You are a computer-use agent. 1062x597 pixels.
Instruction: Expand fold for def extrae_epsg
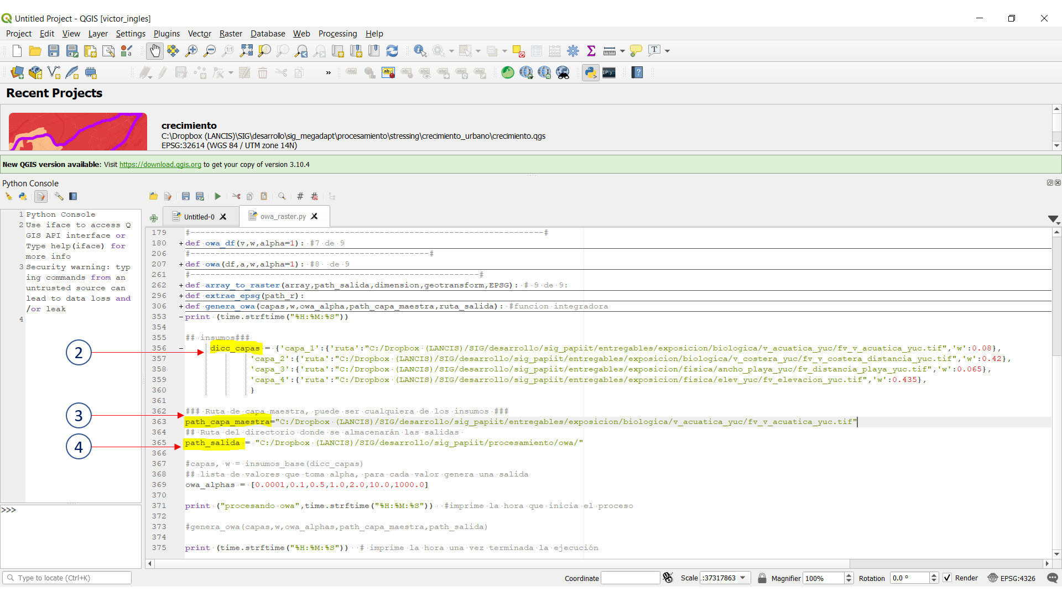click(x=181, y=296)
